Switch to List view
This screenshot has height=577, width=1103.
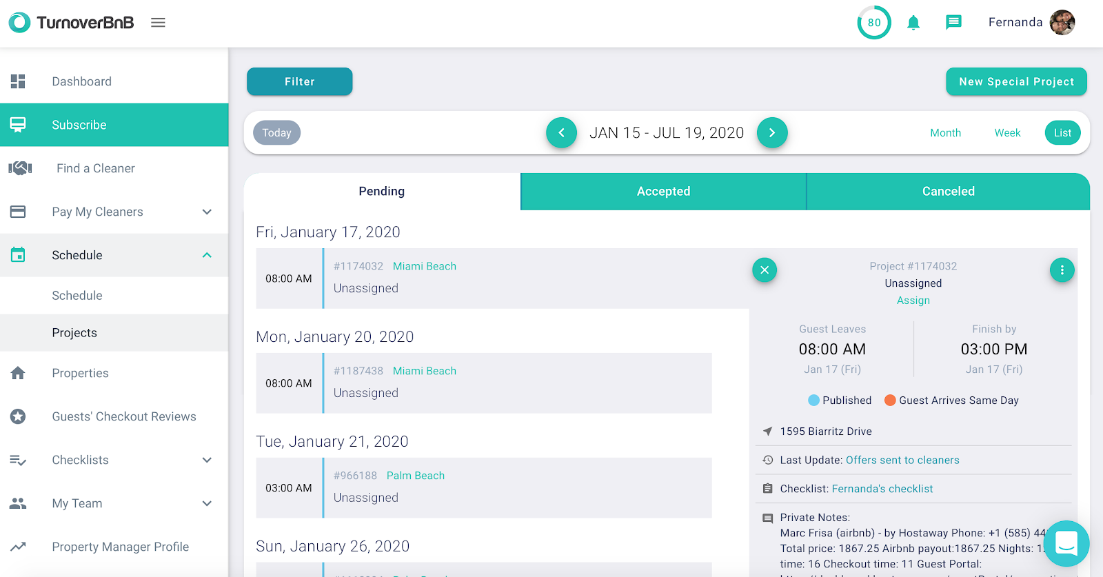tap(1062, 132)
